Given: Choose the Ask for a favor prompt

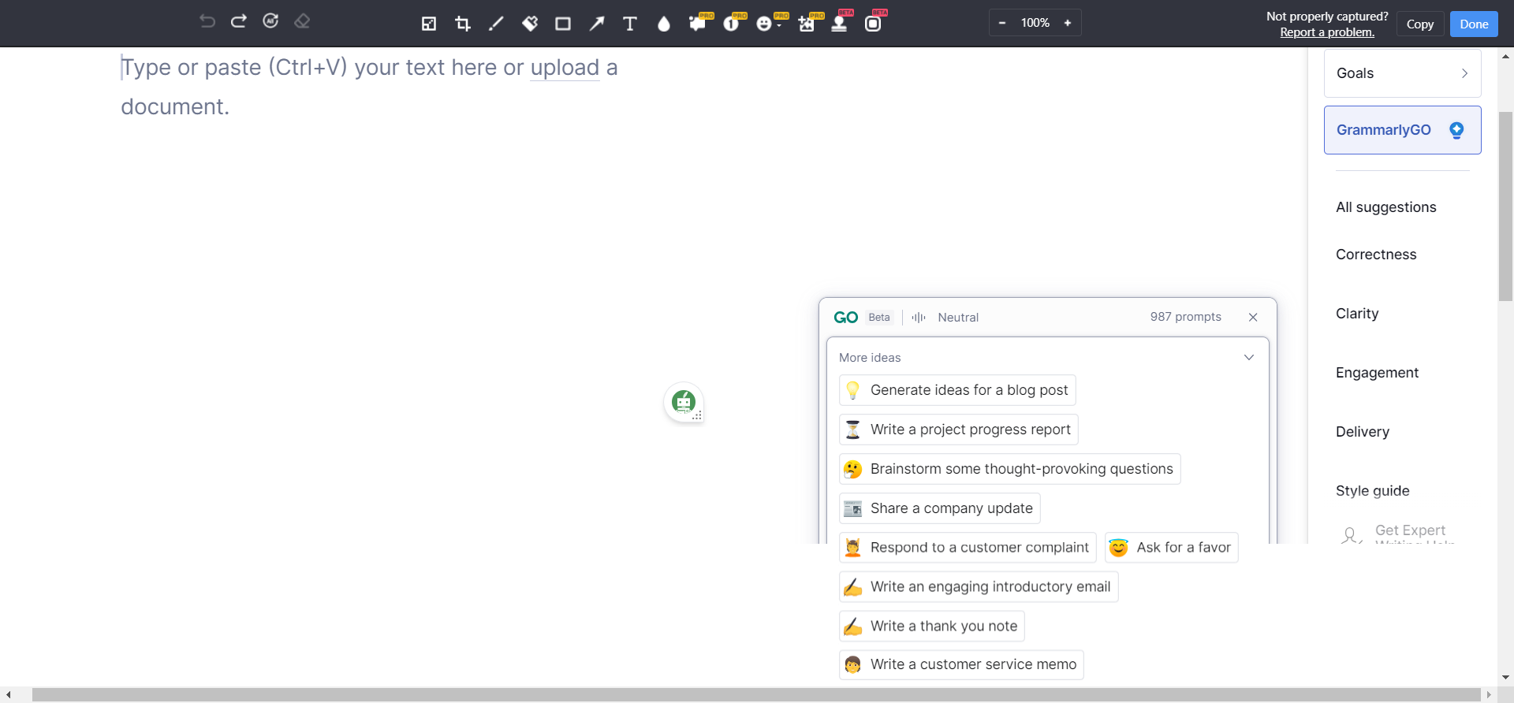Looking at the screenshot, I should click(1171, 548).
